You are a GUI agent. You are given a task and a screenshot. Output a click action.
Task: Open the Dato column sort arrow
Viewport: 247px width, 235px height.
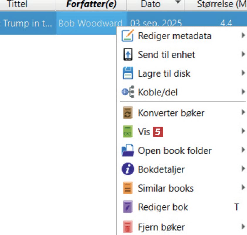click(x=177, y=3)
